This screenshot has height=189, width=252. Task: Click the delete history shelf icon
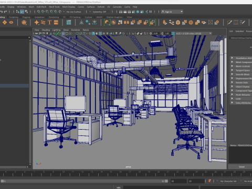point(88,23)
